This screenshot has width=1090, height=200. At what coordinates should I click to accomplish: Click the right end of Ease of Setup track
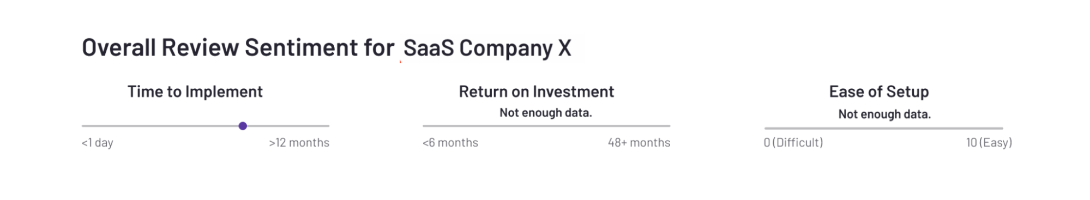click(1001, 128)
